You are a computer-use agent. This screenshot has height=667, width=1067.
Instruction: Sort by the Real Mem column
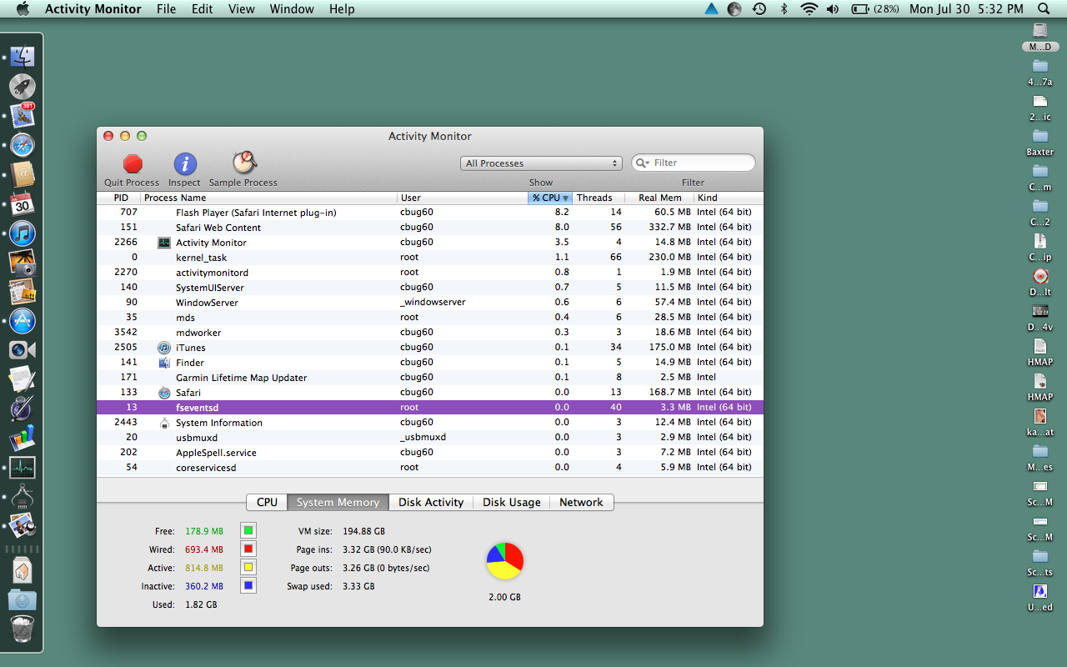click(659, 198)
